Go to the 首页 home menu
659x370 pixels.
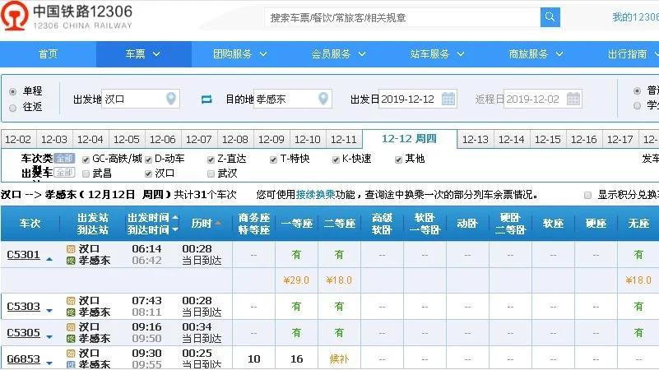pos(48,53)
